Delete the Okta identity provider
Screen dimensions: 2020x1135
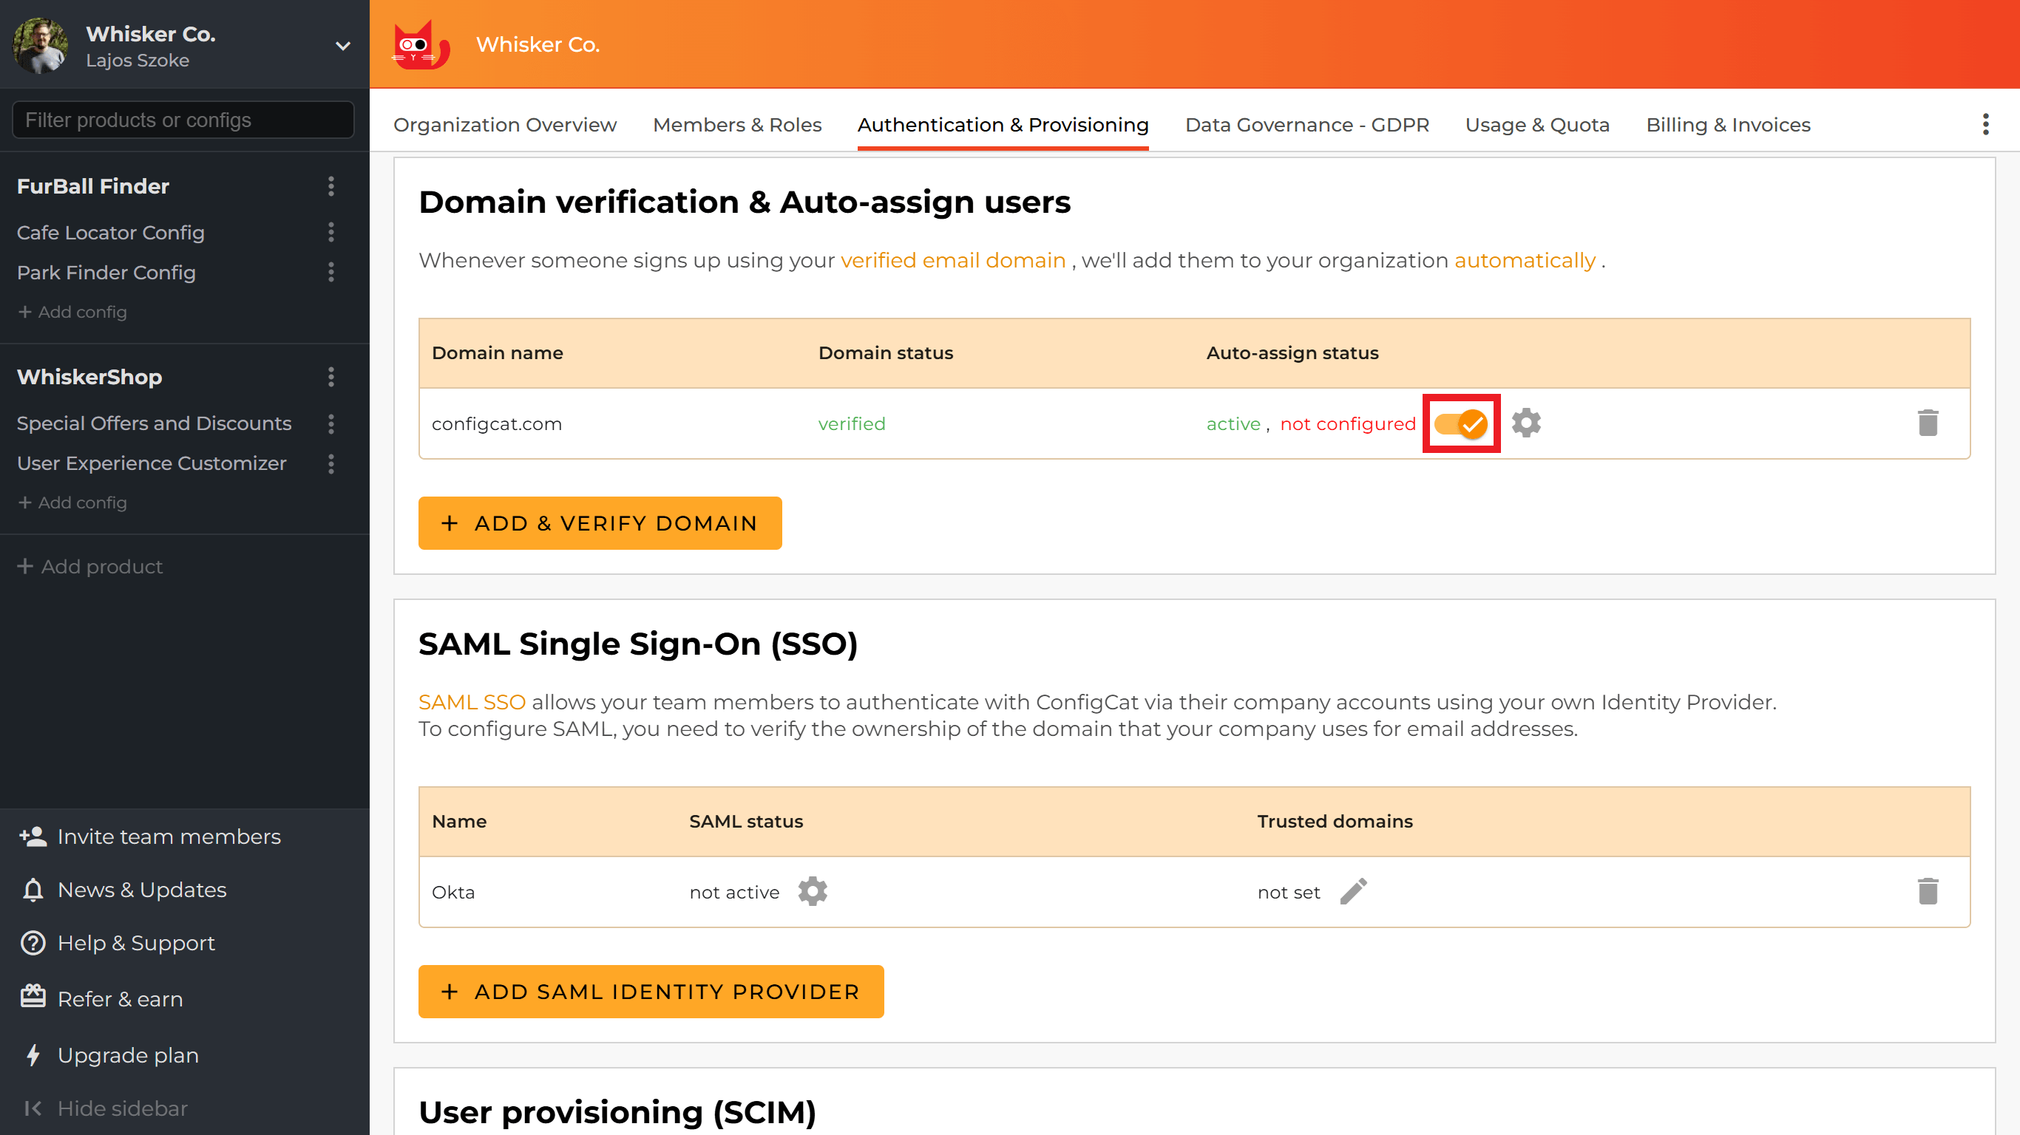pos(1929,891)
